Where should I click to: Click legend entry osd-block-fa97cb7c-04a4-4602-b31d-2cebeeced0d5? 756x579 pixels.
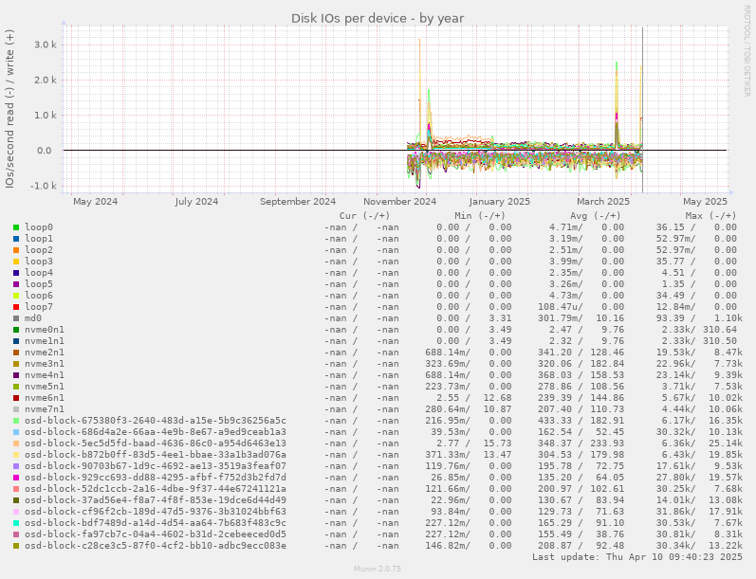156,534
